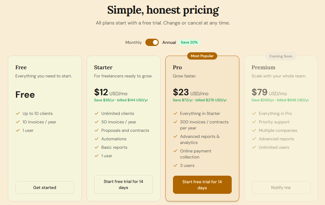Click checkmark icon beside Automations
325x205 pixels.
point(97,139)
